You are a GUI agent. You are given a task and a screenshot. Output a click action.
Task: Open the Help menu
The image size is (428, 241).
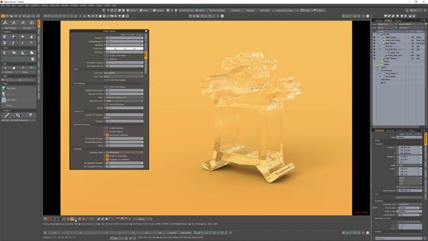point(114,5)
